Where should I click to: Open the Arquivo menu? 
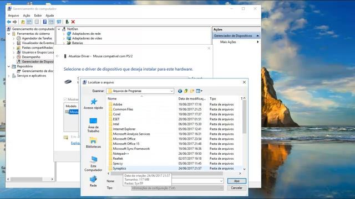click(13, 15)
